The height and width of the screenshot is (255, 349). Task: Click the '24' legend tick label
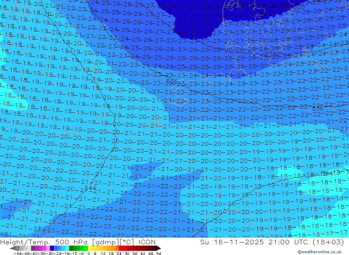pyautogui.click(x=119, y=254)
